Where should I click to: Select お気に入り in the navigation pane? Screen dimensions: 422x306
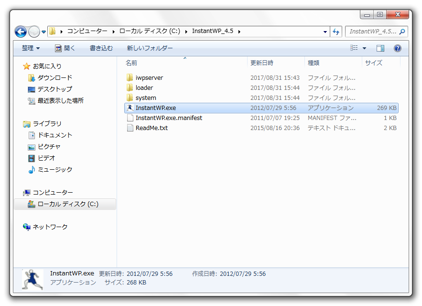point(47,66)
